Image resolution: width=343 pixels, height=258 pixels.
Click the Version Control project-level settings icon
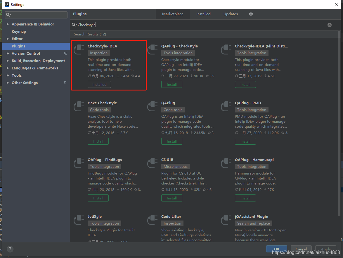(65, 54)
